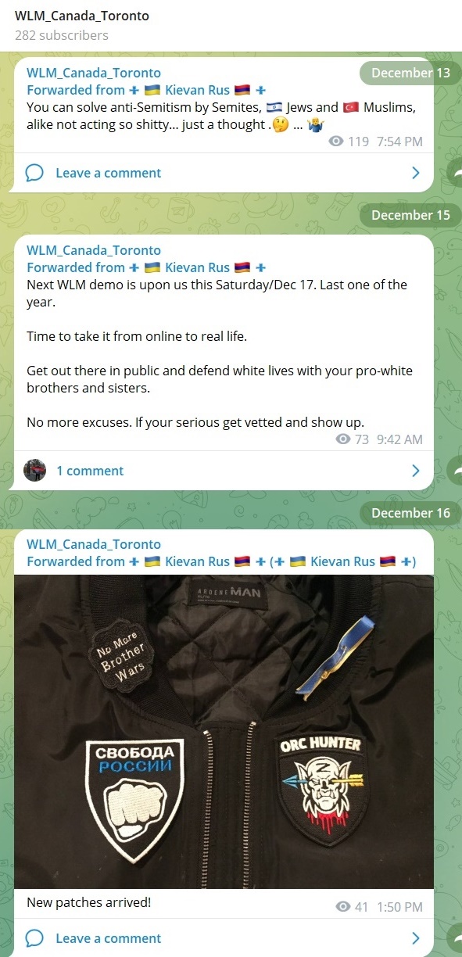Expand comments chevron on December 13 post

[416, 173]
